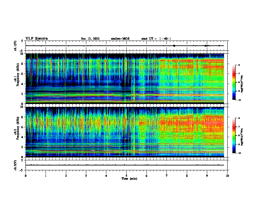
Task: Click the ch.3 voltage waveform trace
Action: coord(125,165)
